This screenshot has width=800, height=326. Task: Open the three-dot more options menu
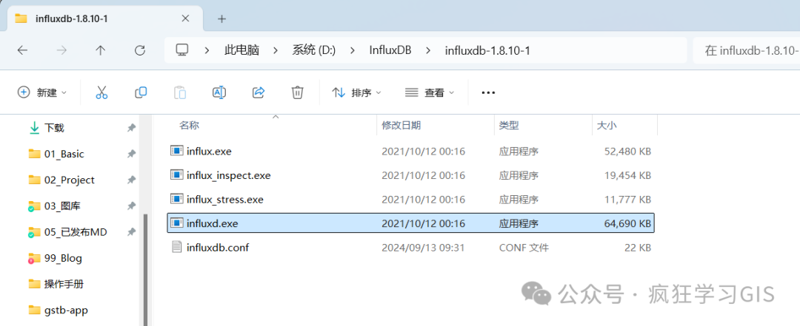[x=488, y=92]
